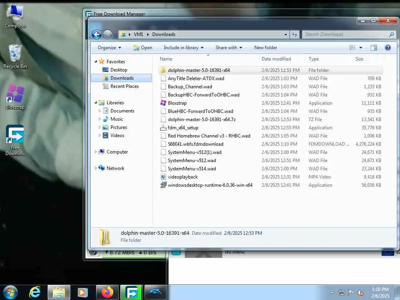Expand the Videos library
The height and width of the screenshot is (300, 400).
click(x=100, y=136)
